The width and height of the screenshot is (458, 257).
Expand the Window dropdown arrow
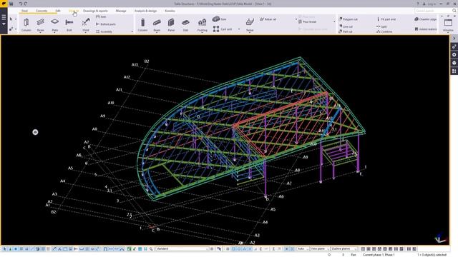point(448,33)
